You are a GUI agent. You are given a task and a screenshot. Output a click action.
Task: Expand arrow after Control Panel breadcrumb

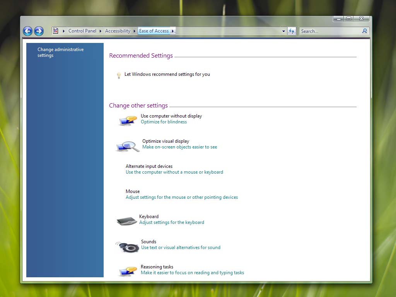[x=100, y=31]
